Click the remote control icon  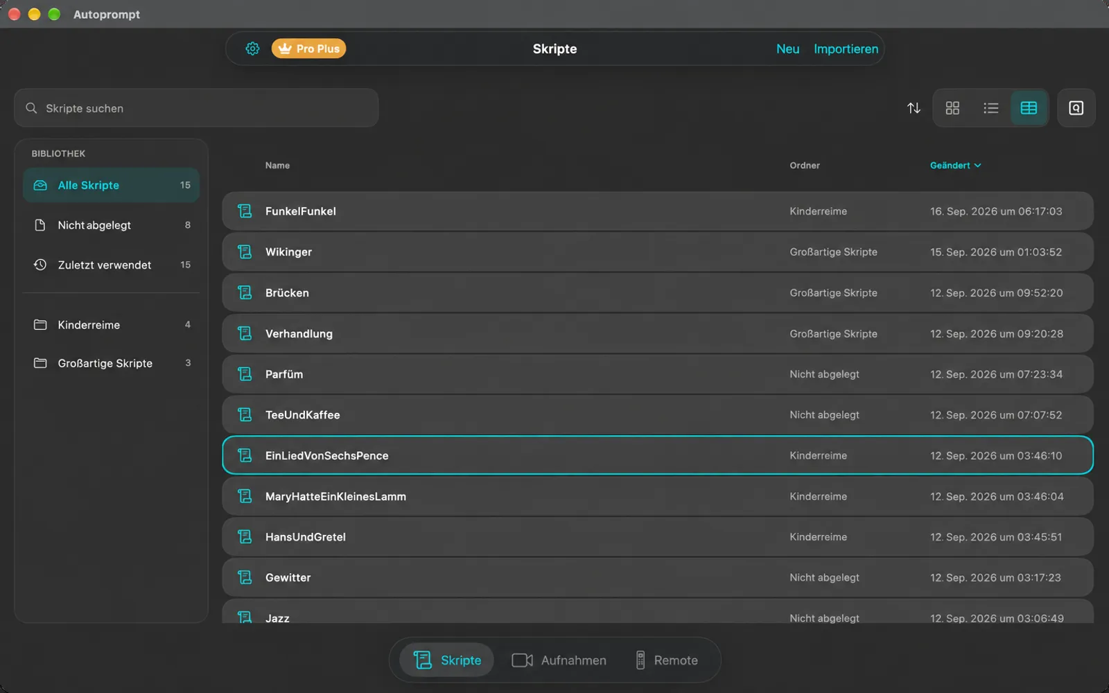point(640,660)
